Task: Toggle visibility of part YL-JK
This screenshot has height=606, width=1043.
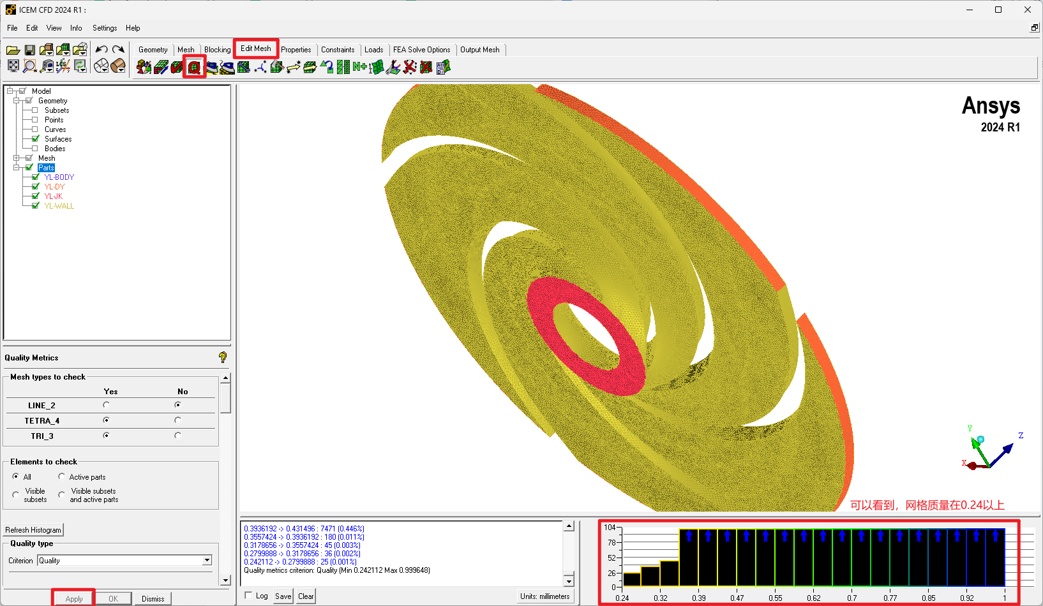Action: [x=36, y=196]
